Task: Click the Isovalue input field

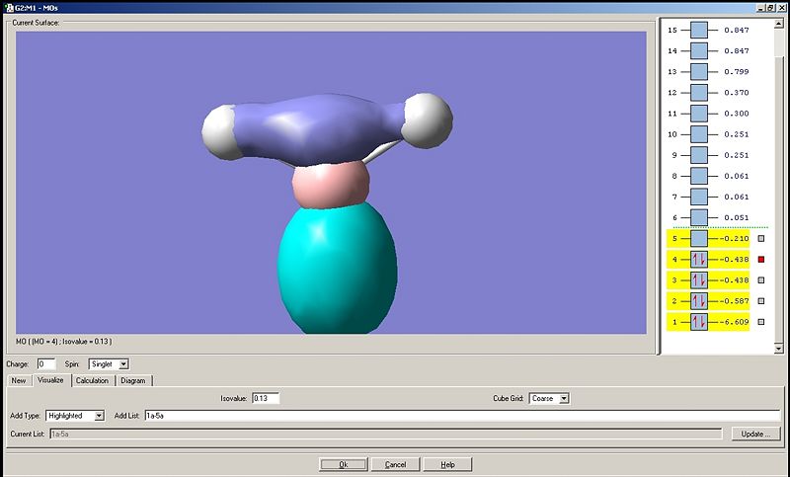Action: pyautogui.click(x=266, y=398)
